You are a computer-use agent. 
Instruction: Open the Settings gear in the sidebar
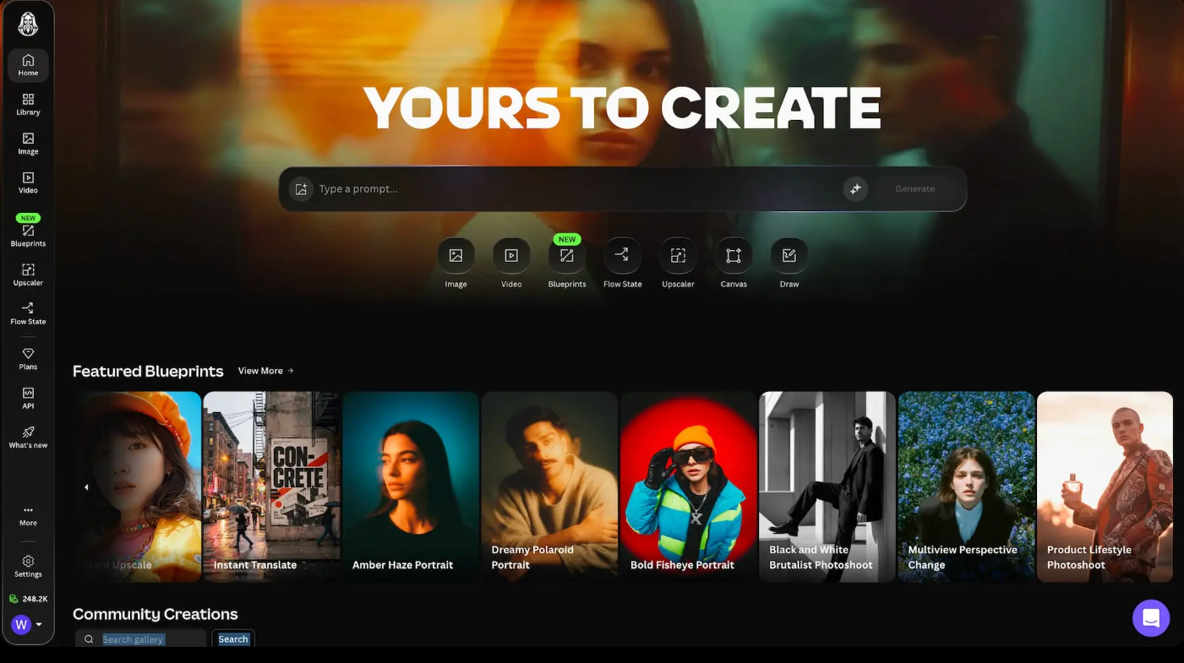pos(28,562)
